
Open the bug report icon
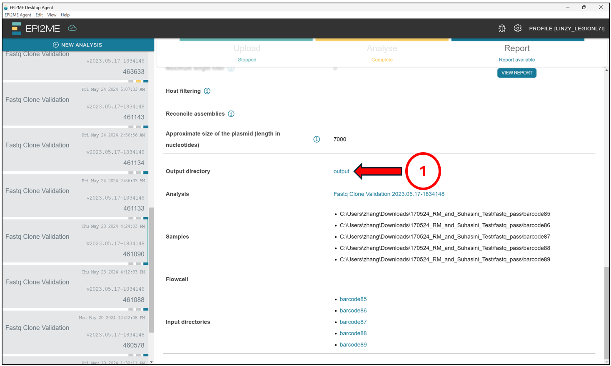502,28
